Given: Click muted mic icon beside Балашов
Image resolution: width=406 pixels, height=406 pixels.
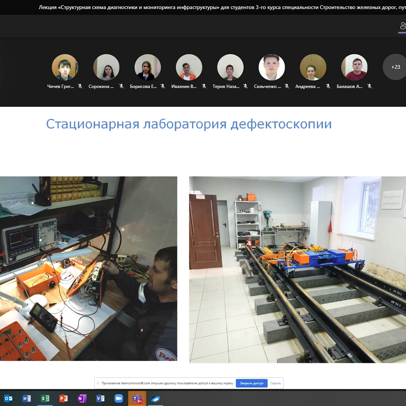Looking at the screenshot, I should point(370,86).
